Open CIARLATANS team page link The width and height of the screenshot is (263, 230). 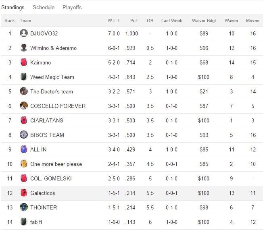point(47,120)
